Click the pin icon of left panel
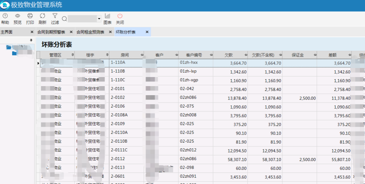Image resolution: width=365 pixels, height=184 pixels. [x=31, y=40]
